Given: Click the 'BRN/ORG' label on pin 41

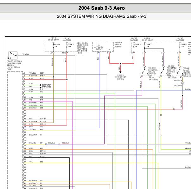Looking at the screenshot, I should point(33,180).
